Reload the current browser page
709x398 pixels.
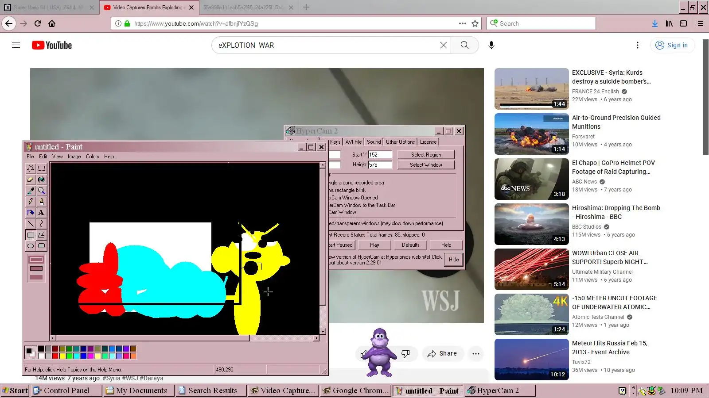pos(38,23)
